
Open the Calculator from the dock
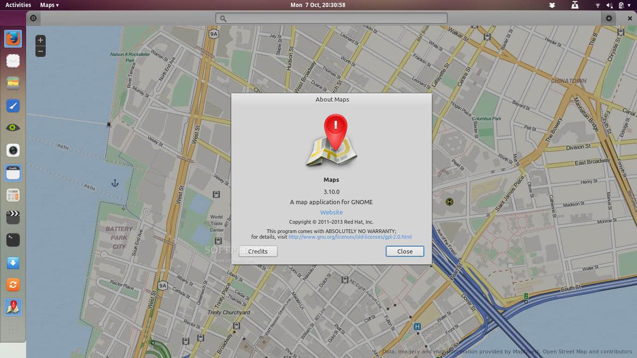[x=13, y=195]
